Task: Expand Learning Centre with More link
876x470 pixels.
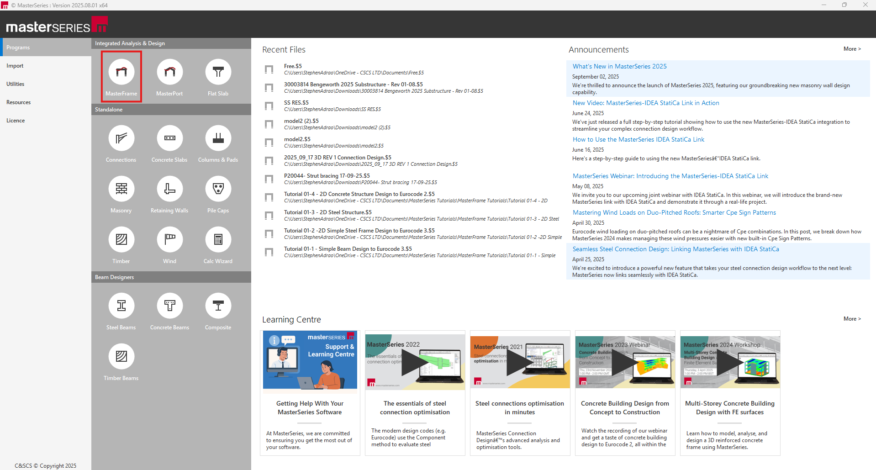Action: pyautogui.click(x=852, y=319)
